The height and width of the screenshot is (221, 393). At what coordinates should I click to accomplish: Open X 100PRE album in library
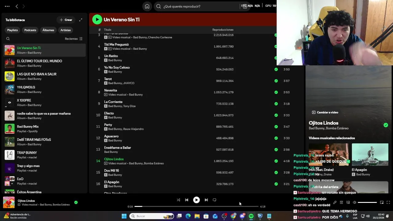45,103
